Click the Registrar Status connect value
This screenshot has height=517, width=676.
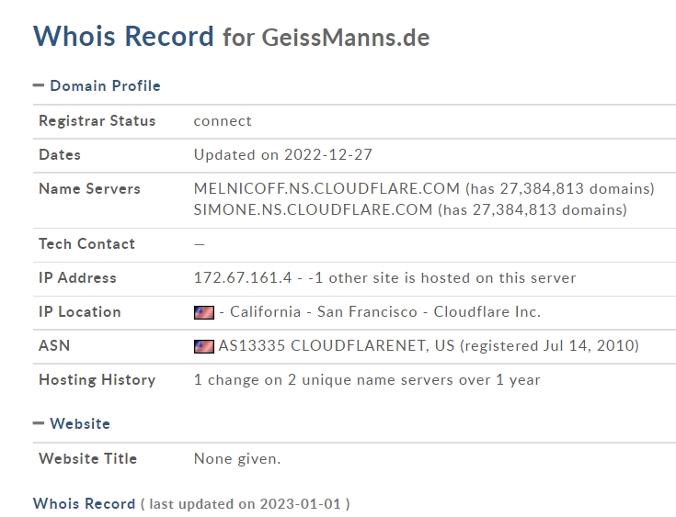coord(223,121)
